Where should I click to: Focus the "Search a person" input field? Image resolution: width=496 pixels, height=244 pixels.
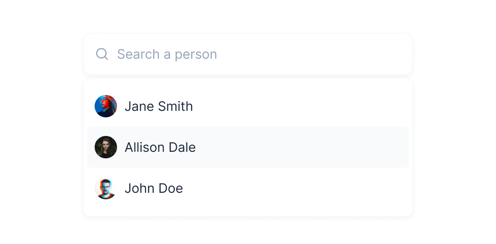point(252,54)
